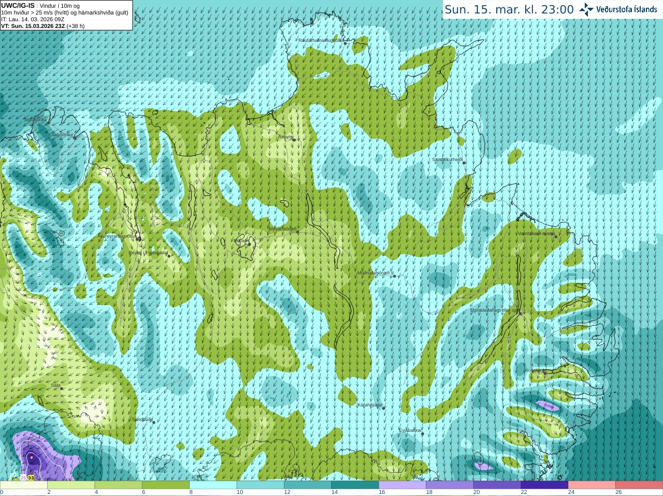
Task: Pick the 2–4 m/s light green legend swatch
Action: 71,485
